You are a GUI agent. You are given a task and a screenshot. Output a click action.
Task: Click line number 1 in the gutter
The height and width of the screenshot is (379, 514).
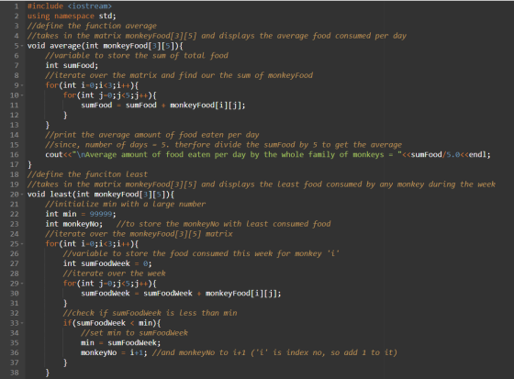[x=17, y=6]
